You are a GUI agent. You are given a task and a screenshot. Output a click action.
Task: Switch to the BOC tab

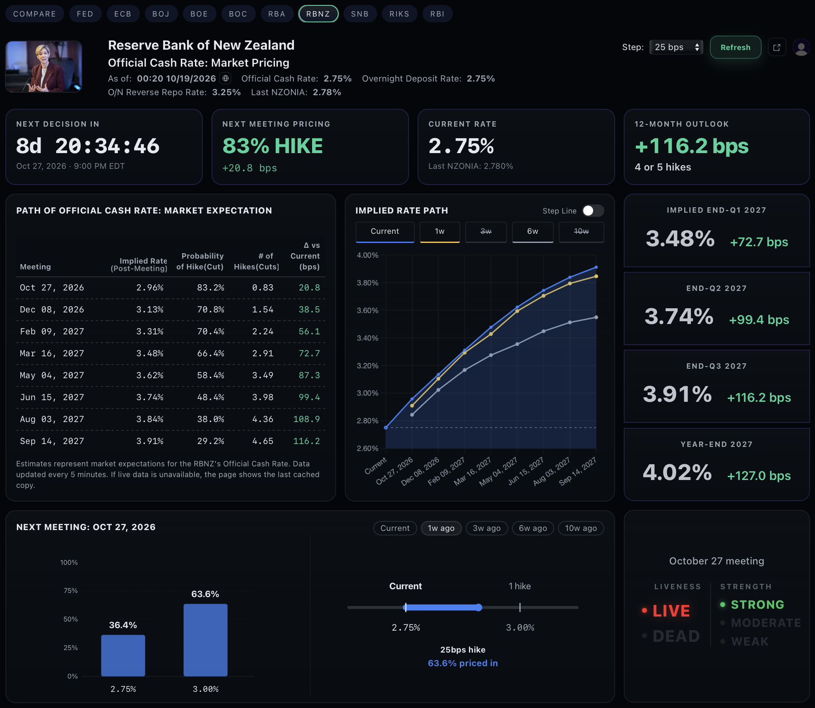tap(238, 14)
